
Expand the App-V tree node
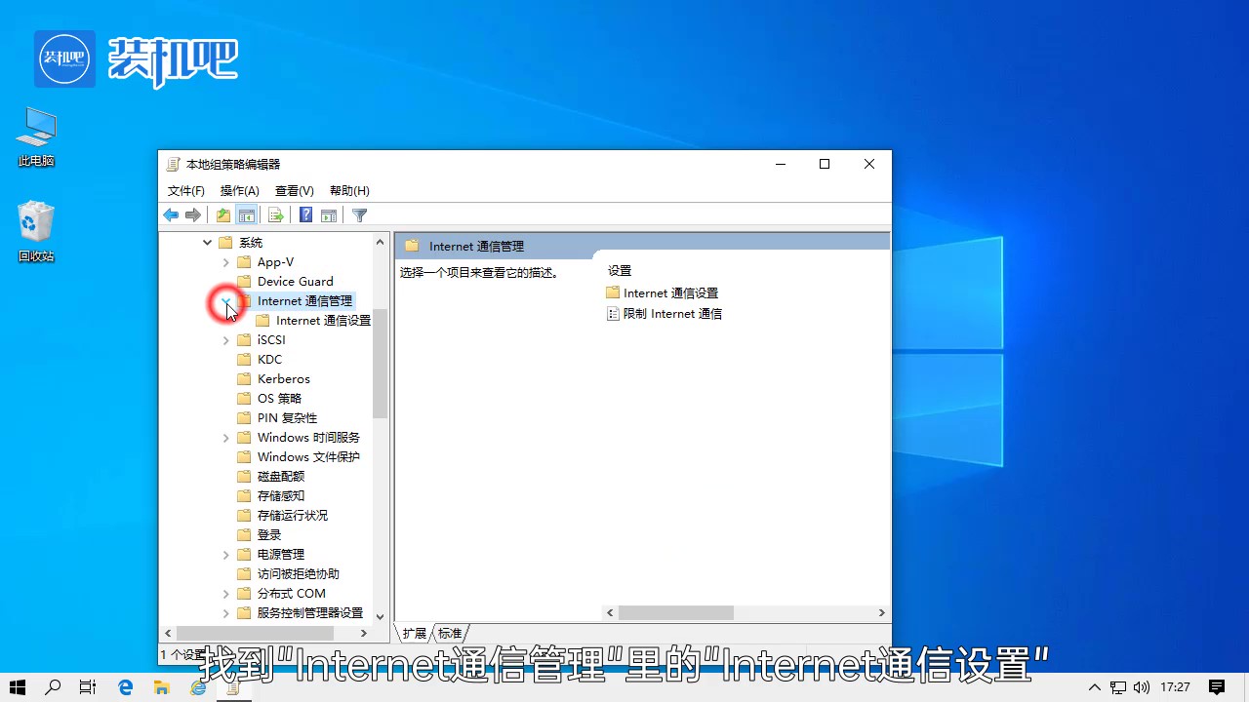(225, 261)
